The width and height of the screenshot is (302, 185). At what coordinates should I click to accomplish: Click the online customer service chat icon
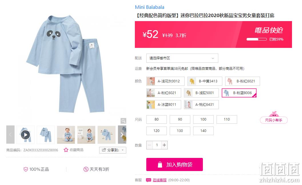[x=149, y=180]
